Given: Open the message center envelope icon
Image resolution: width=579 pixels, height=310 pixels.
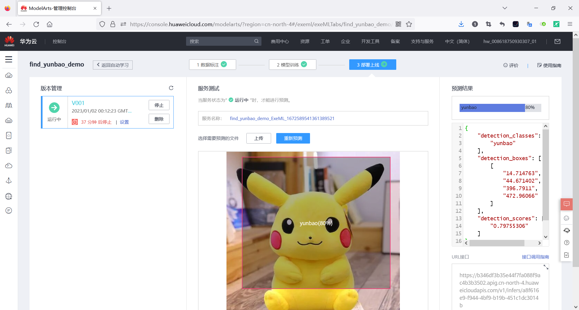Looking at the screenshot, I should coord(558,41).
